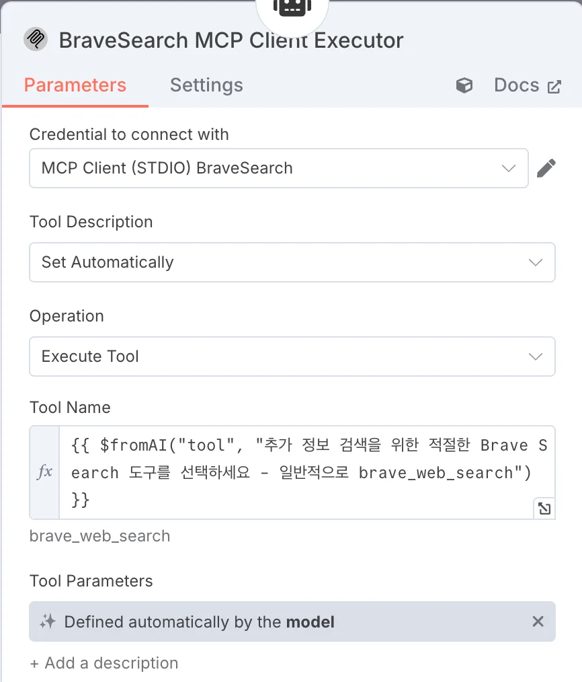Viewport: 582px width, 682px height.
Task: Clear Tool Parameters using the X icon
Action: (x=538, y=621)
